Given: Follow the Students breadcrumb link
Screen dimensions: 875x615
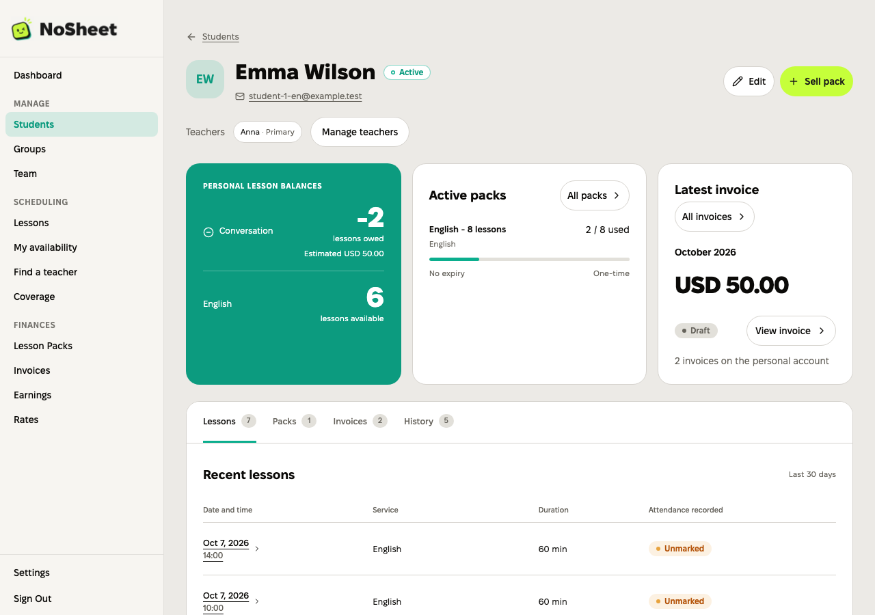Looking at the screenshot, I should (221, 37).
